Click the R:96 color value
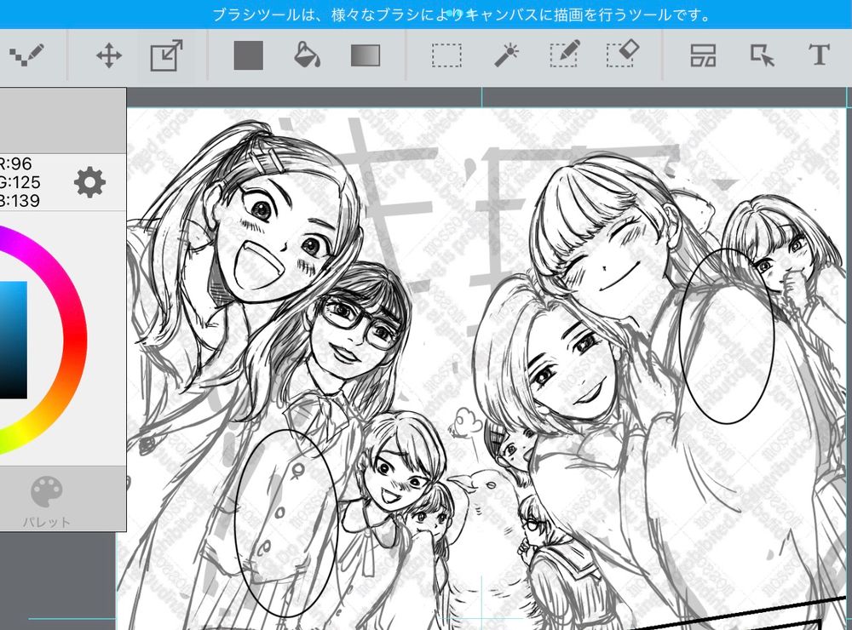Image resolution: width=852 pixels, height=630 pixels. point(15,163)
